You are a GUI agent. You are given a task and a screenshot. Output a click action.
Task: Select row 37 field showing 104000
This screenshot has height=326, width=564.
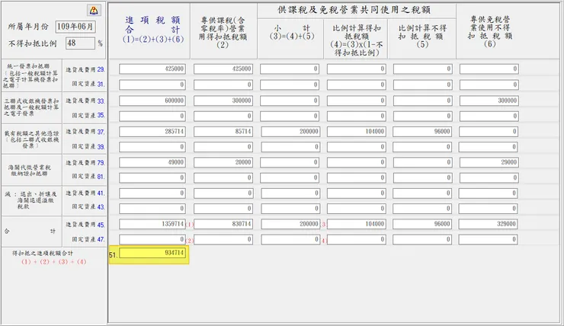356,132
